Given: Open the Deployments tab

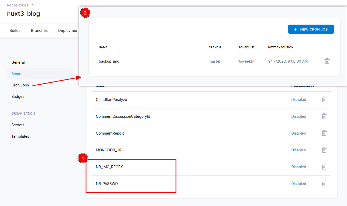Looking at the screenshot, I should click(x=68, y=31).
